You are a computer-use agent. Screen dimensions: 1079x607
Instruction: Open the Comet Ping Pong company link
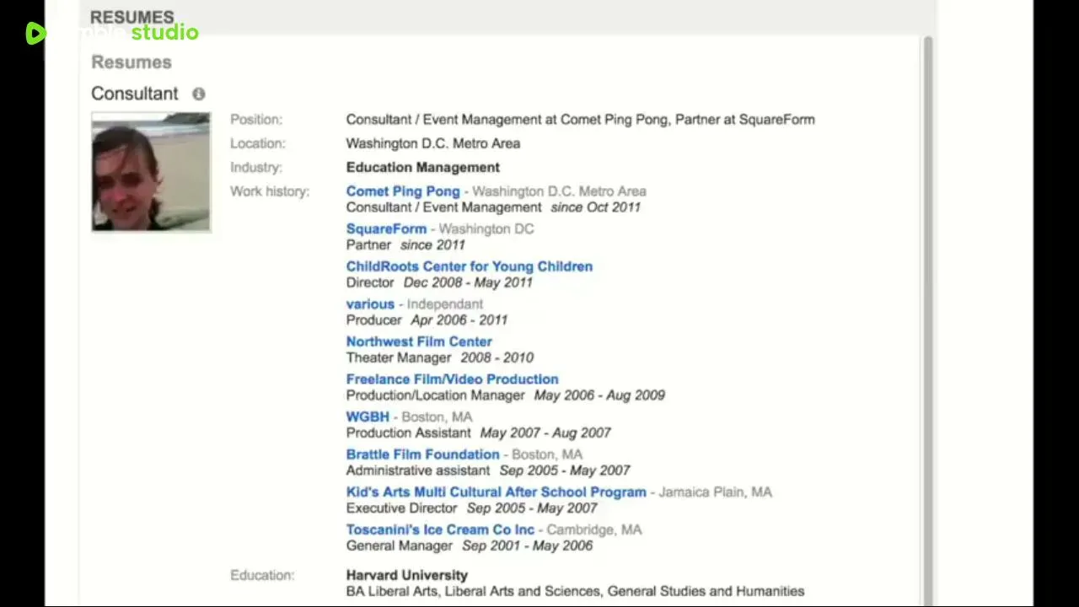click(x=403, y=191)
